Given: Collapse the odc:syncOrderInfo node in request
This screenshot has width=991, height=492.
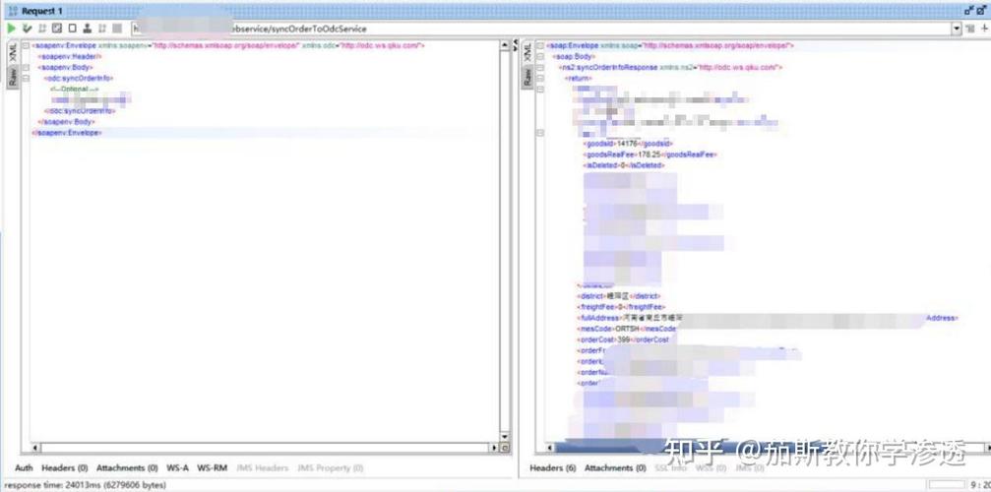Looking at the screenshot, I should click(26, 79).
